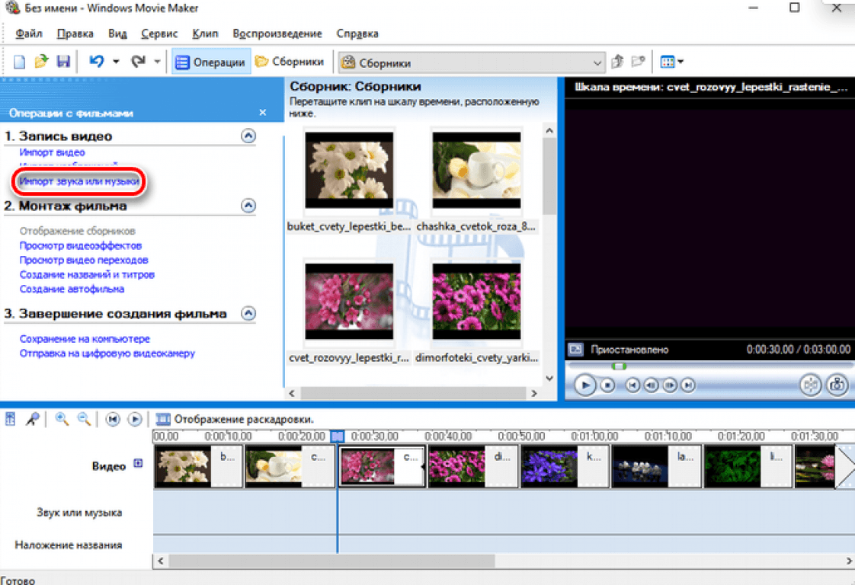Click the preview Forward to end button
Image resolution: width=855 pixels, height=585 pixels.
tap(688, 385)
